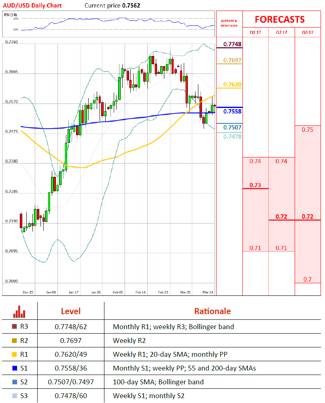325x403 pixels.
Task: Click the Q3 17 forecast column header
Action: click(308, 32)
